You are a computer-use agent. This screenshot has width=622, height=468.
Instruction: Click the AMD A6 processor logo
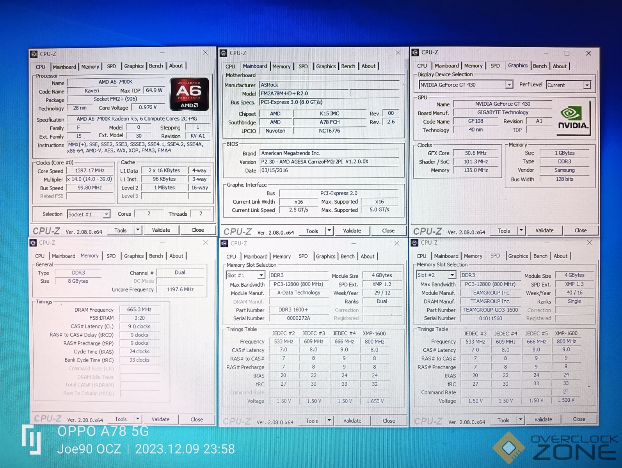pos(189,94)
